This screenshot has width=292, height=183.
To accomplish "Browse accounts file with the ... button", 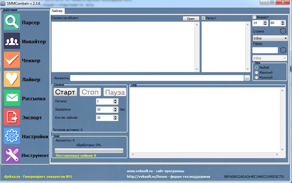I will (247, 78).
